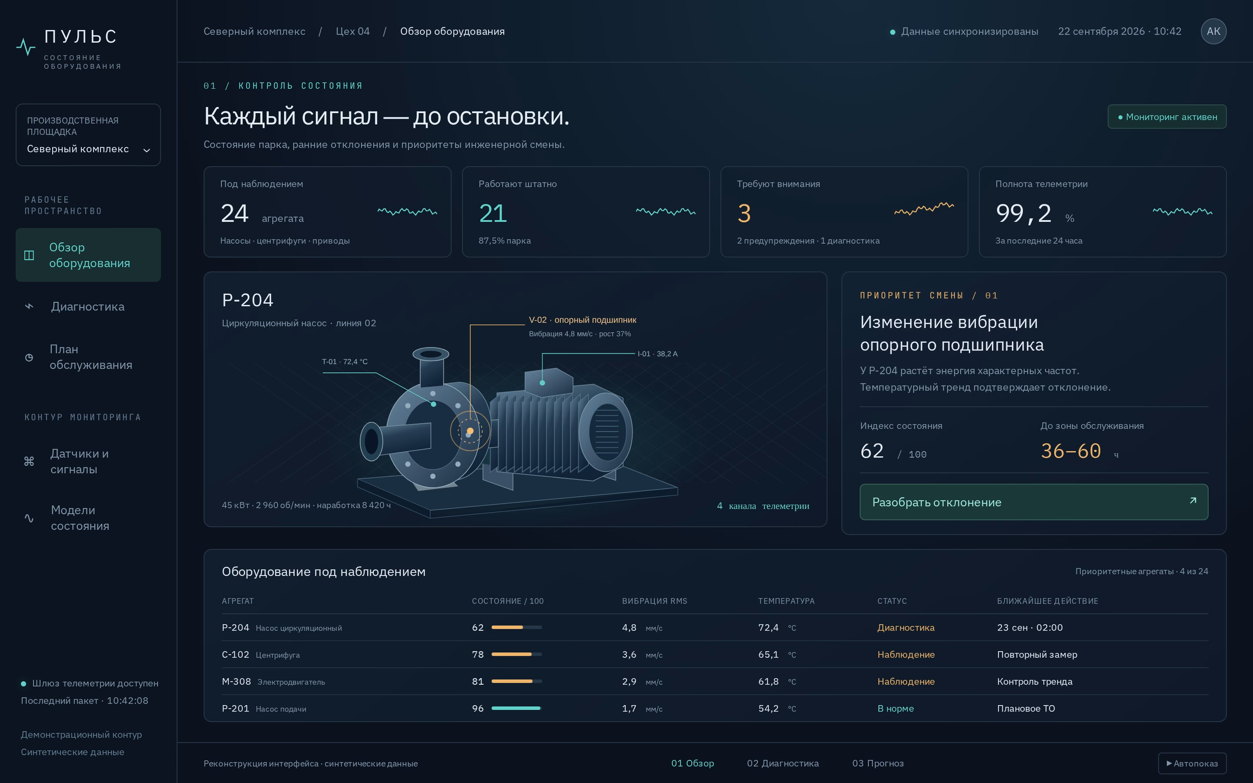Open the AK user avatar

pos(1213,31)
